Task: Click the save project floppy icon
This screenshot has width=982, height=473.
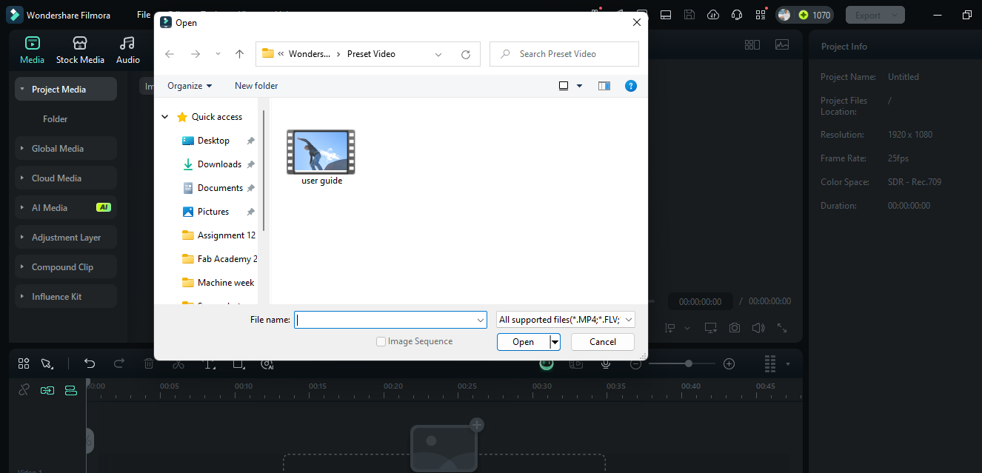Action: click(x=689, y=15)
